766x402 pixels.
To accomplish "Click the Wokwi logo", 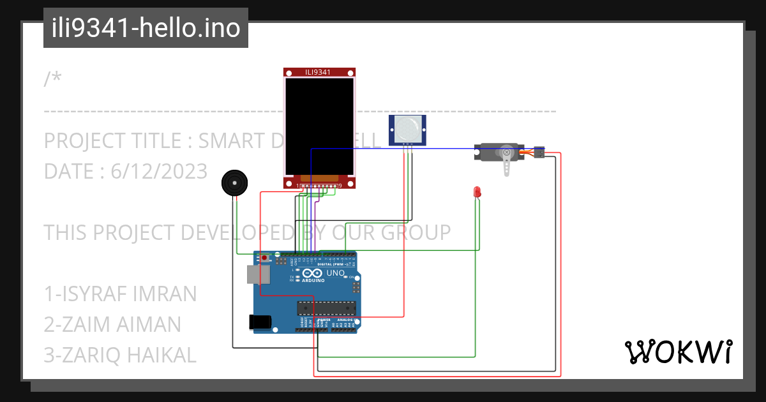I will coord(680,350).
